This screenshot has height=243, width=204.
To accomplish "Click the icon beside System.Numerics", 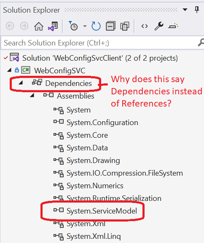I will click(x=59, y=186).
